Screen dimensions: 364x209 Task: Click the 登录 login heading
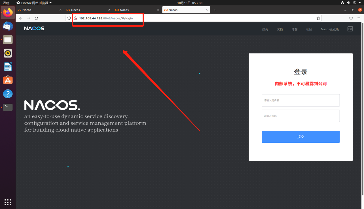(300, 72)
